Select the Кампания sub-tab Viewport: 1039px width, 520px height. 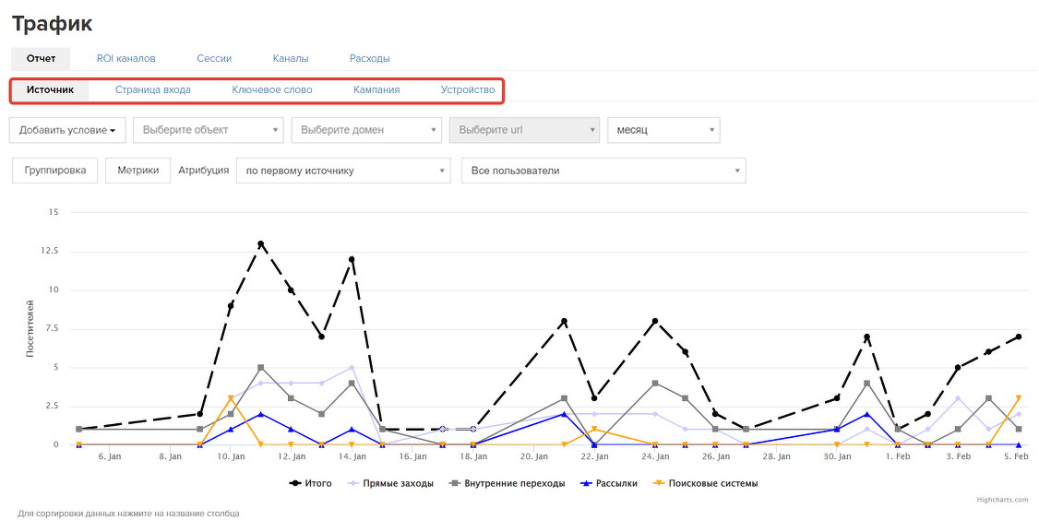[376, 90]
